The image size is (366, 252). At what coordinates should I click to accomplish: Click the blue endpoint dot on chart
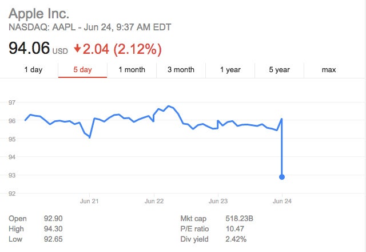click(282, 176)
